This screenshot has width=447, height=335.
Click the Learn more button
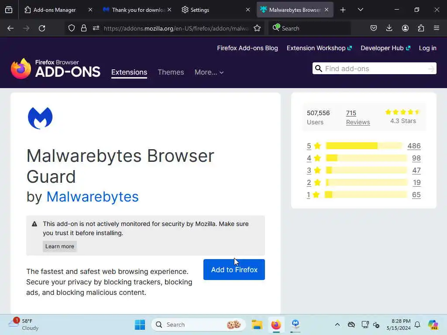pos(59,246)
